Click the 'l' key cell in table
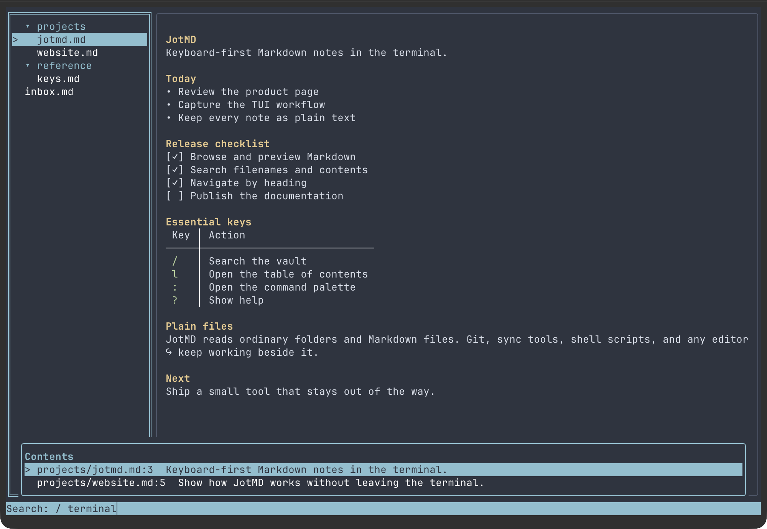Screen dimensions: 767x529 tap(175, 274)
